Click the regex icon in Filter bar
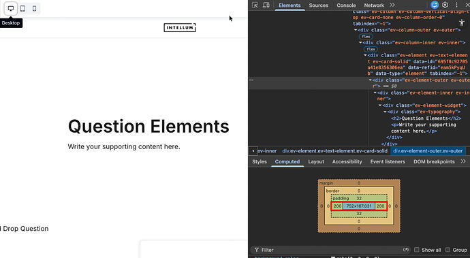Screen dimensions: 470x258 [x=406, y=250]
